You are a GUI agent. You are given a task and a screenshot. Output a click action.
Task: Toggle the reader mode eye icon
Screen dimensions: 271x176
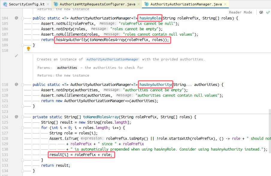(x=261, y=12)
